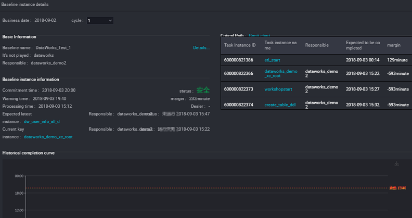Open the cycle dropdown
Screen dimensions: 412x218
click(x=99, y=21)
